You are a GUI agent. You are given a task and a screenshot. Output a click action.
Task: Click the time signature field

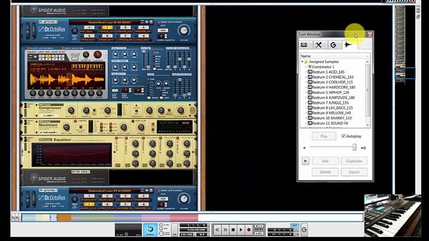[x=201, y=234]
